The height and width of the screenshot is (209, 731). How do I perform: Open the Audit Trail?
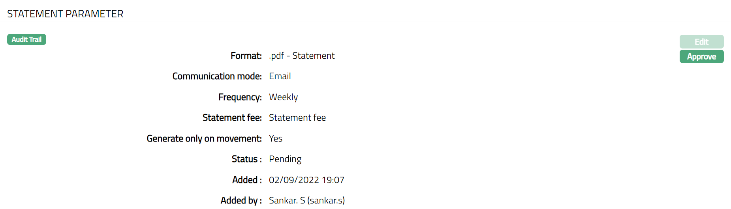click(26, 39)
